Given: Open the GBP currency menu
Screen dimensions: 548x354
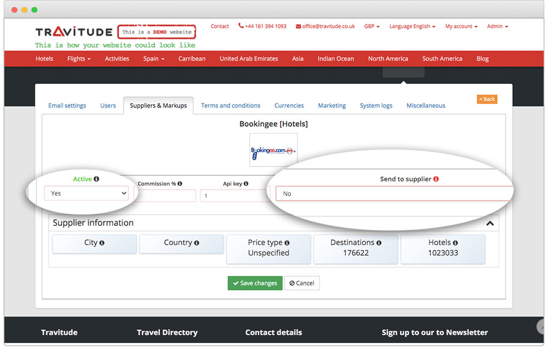Looking at the screenshot, I should point(372,26).
